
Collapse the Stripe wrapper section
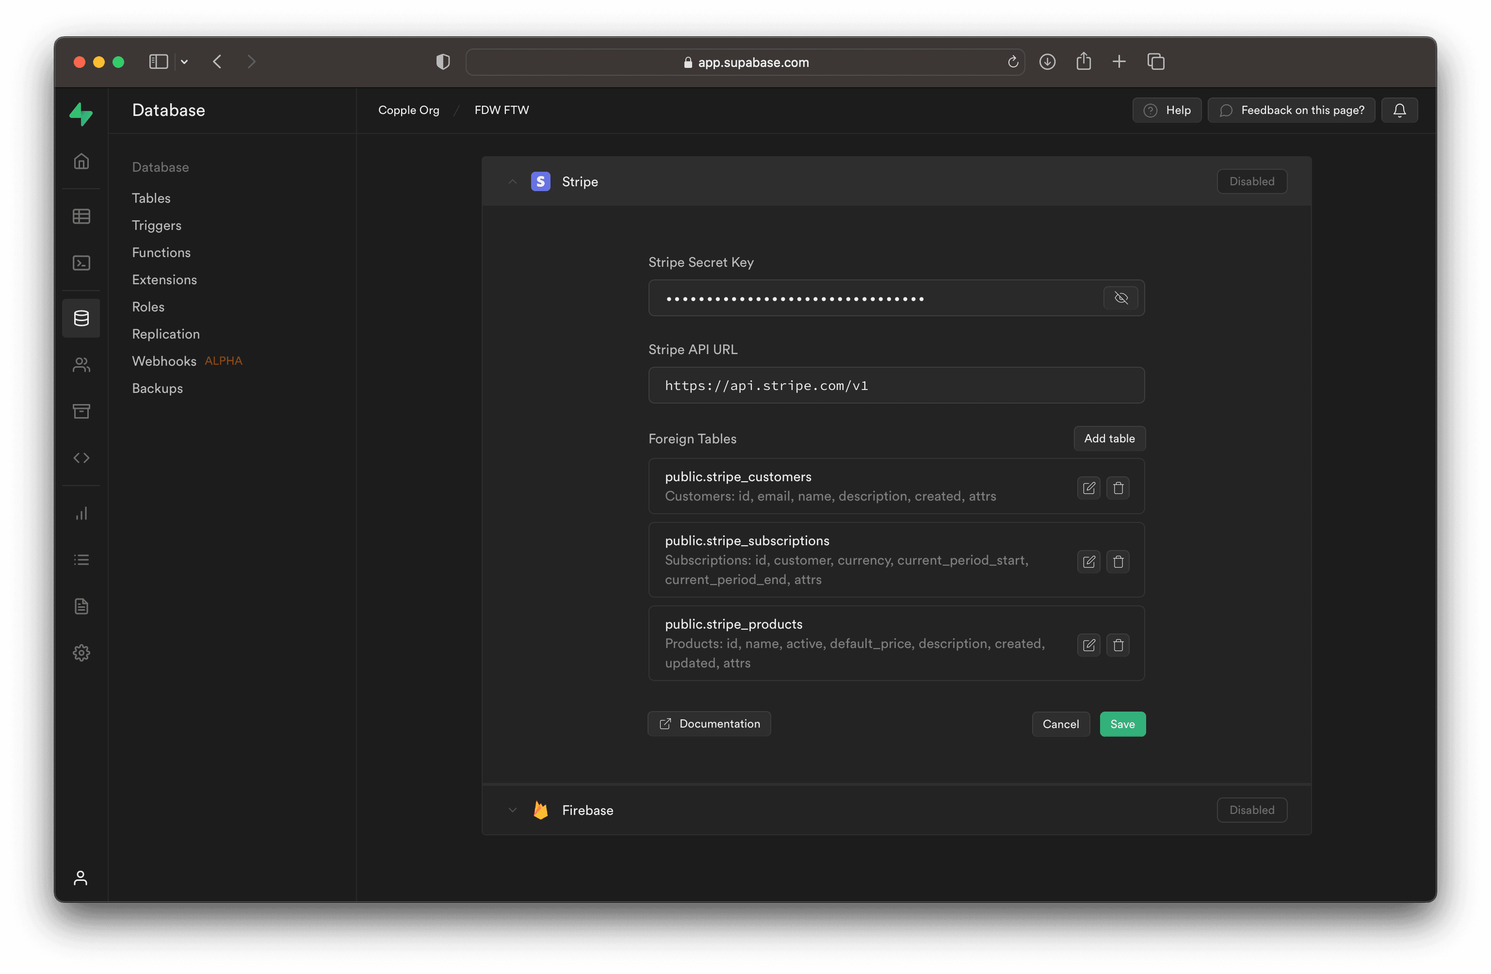tap(513, 181)
